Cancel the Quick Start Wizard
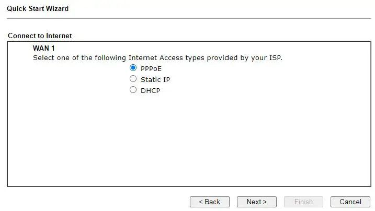This screenshot has height=211, width=375. tap(350, 202)
